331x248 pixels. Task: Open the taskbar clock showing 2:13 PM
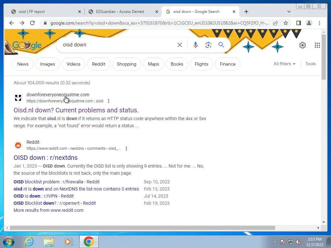315,242
